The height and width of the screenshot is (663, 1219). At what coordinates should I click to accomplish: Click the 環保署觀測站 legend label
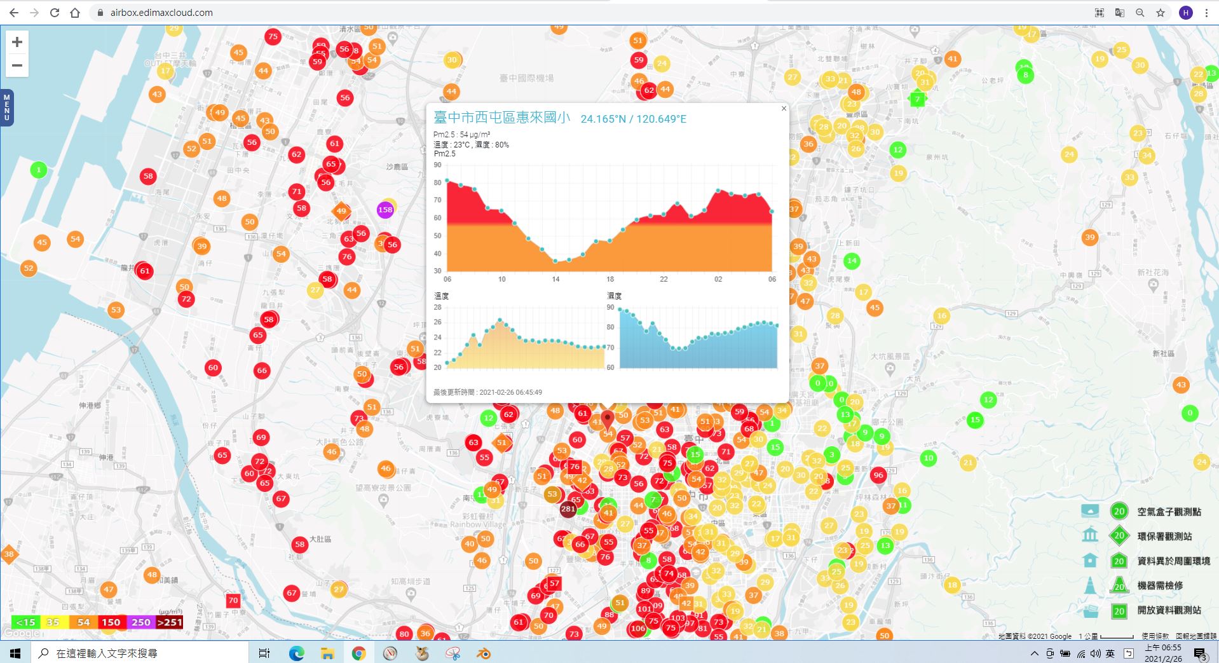[x=1164, y=537]
